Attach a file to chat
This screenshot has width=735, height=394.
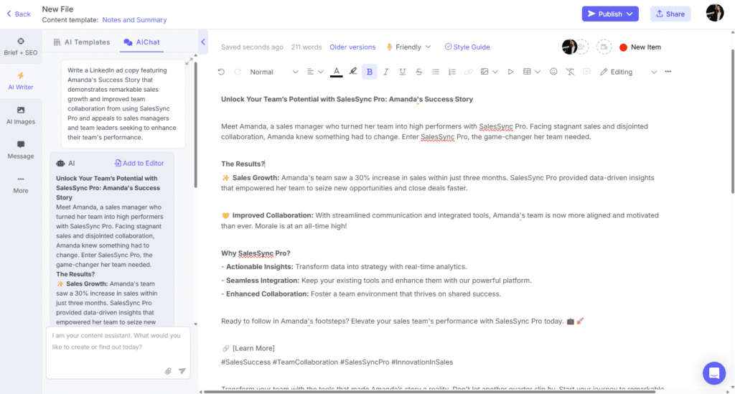(x=168, y=371)
